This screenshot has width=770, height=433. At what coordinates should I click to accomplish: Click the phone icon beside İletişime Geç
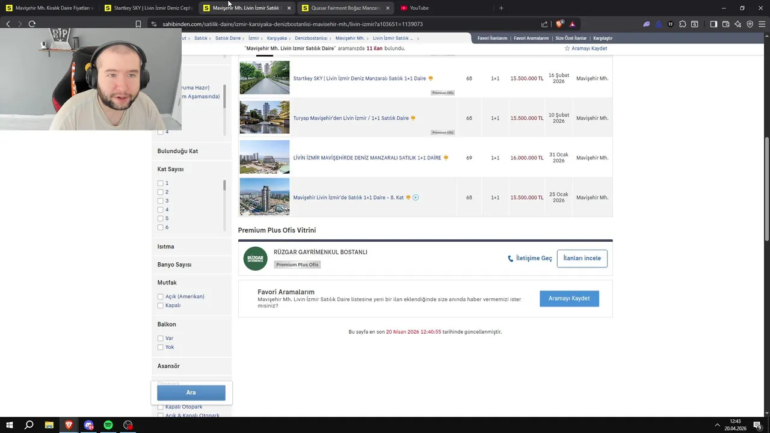tap(511, 259)
